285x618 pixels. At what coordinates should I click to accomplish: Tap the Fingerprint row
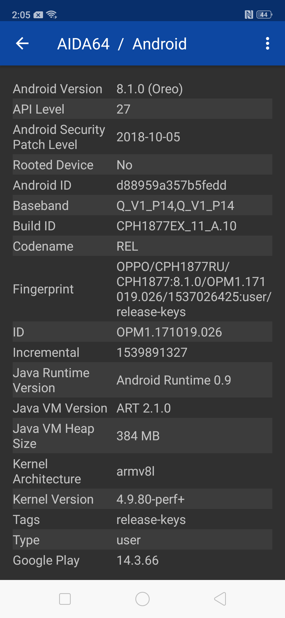point(142,289)
